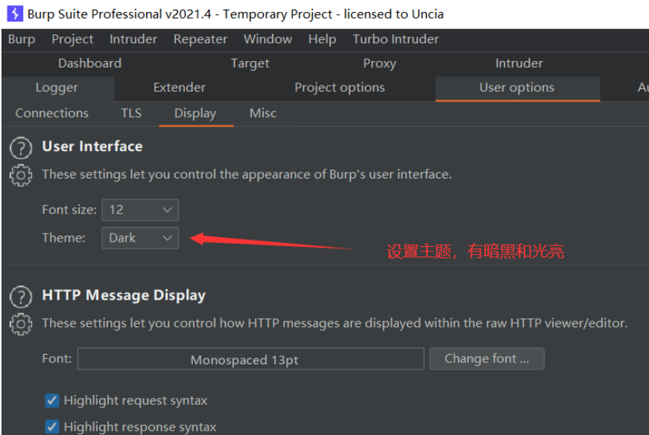The image size is (649, 435).
Task: Open the Window menu
Action: (267, 39)
